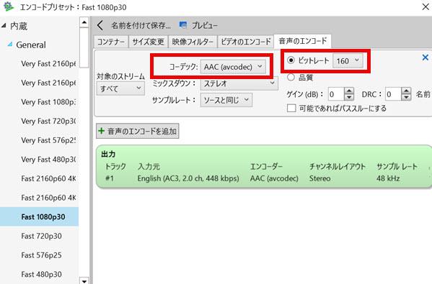Switch to the ビデオのエンコード tab
Viewport: 432px width, 284px height.
click(246, 42)
